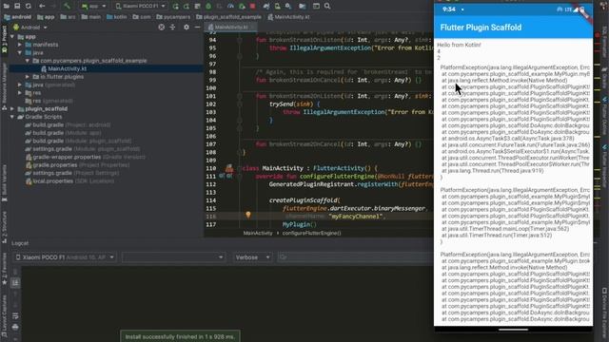Click the MainActivity editor breadcrumb at bottom
The height and width of the screenshot is (342, 609).
point(258,233)
